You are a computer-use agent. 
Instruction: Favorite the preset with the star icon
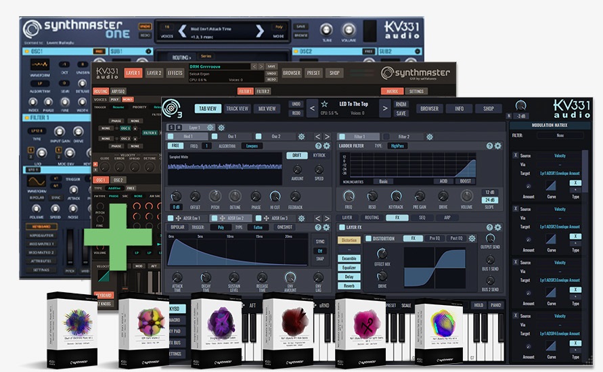(324, 103)
